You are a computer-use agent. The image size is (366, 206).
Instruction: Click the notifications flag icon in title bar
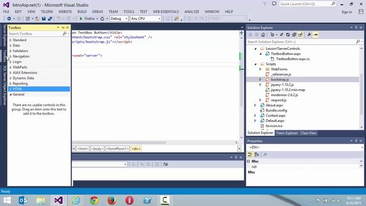pos(265,4)
